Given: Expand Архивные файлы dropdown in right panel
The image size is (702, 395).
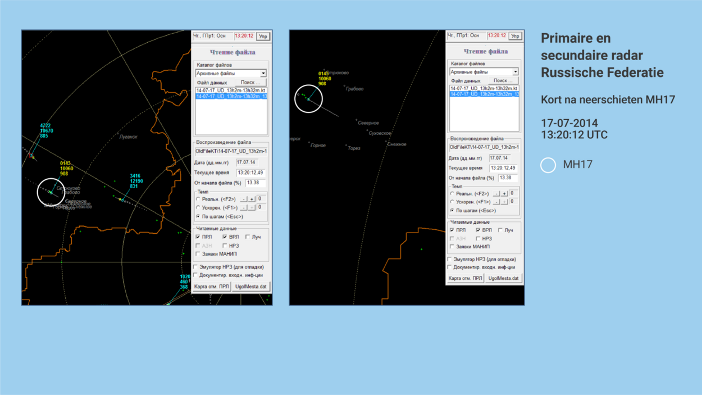Looking at the screenshot, I should click(x=515, y=72).
